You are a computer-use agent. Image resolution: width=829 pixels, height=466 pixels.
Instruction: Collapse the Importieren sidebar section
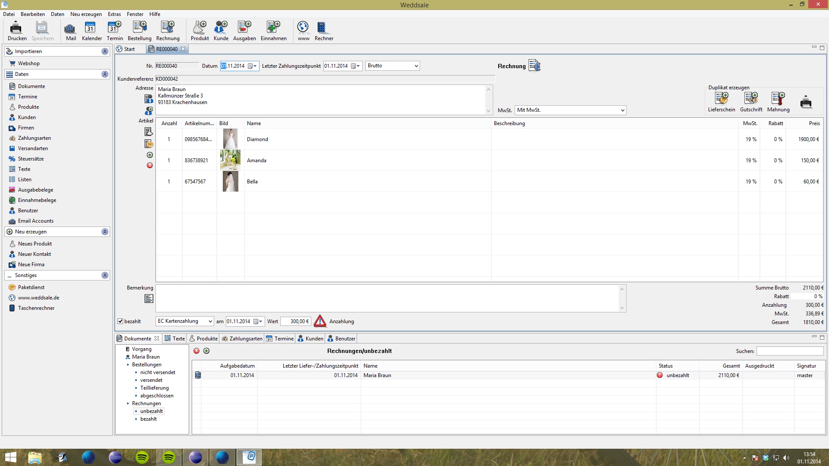pyautogui.click(x=105, y=51)
